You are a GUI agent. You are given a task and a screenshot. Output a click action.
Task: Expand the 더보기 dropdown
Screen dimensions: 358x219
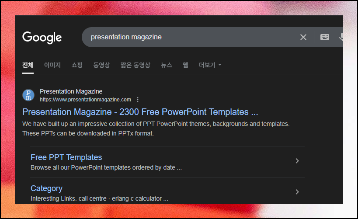(x=210, y=65)
